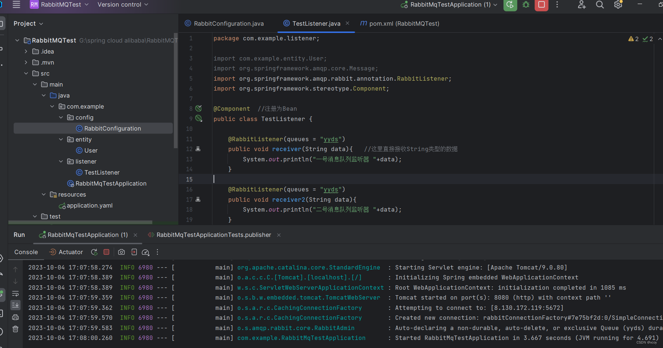Open IDE settings gear
This screenshot has width=663, height=348.
click(618, 4)
